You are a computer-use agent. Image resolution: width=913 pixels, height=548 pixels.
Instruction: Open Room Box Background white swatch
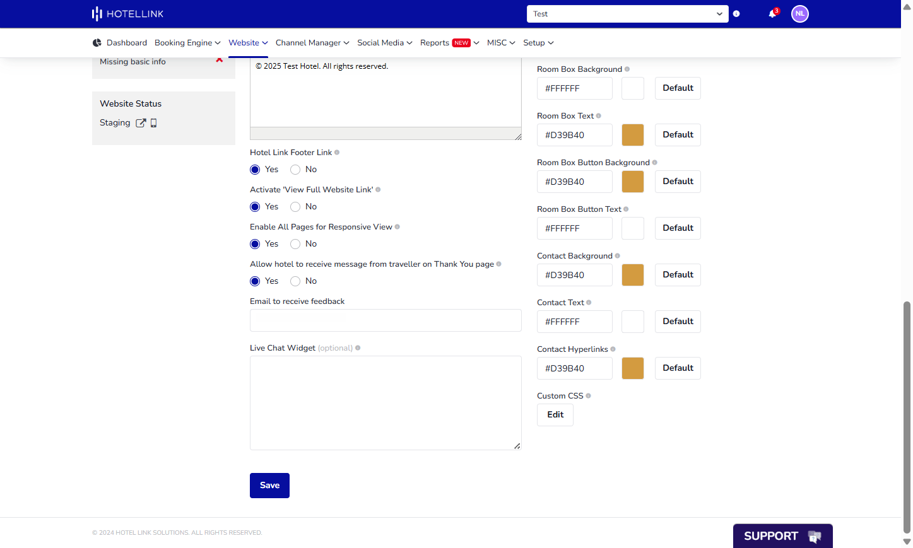633,88
